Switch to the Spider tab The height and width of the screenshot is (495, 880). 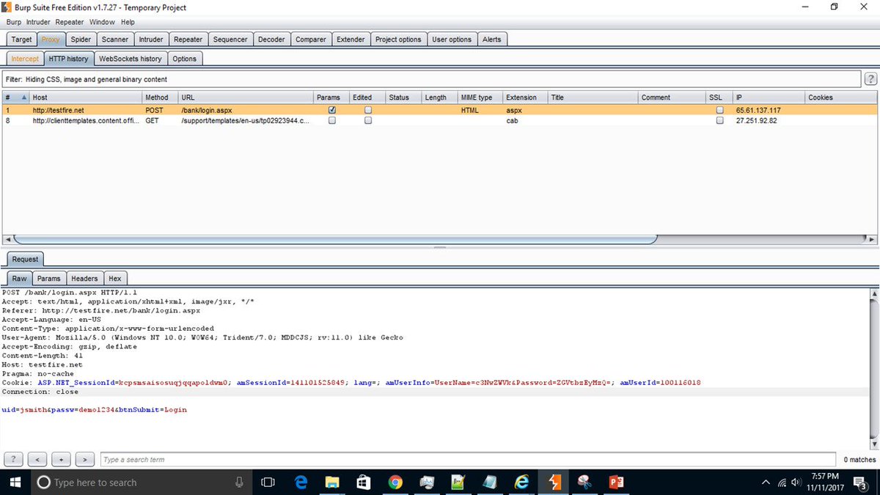coord(81,40)
